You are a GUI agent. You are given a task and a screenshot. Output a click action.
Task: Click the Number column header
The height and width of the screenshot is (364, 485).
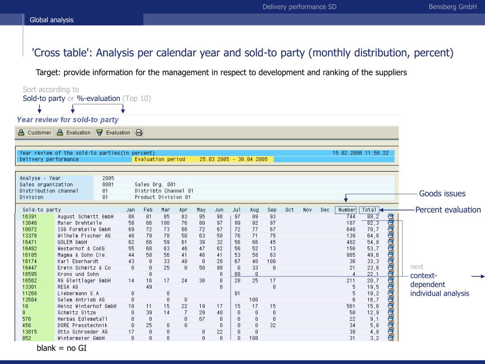click(x=346, y=210)
